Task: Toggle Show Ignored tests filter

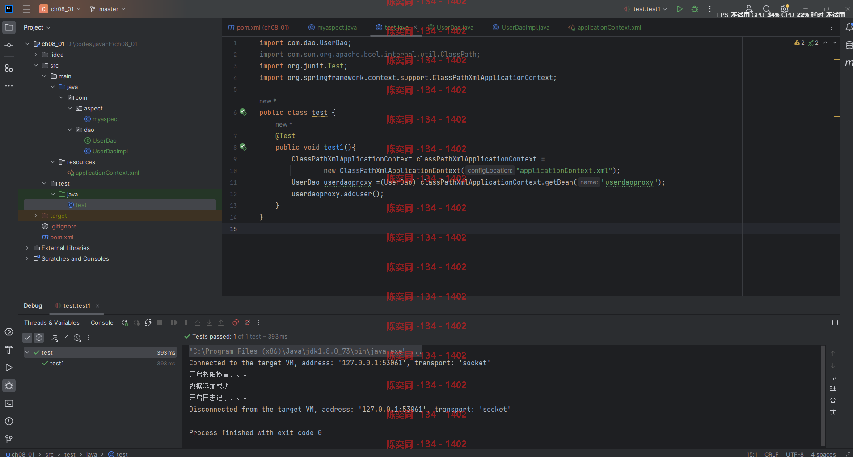Action: (x=39, y=338)
